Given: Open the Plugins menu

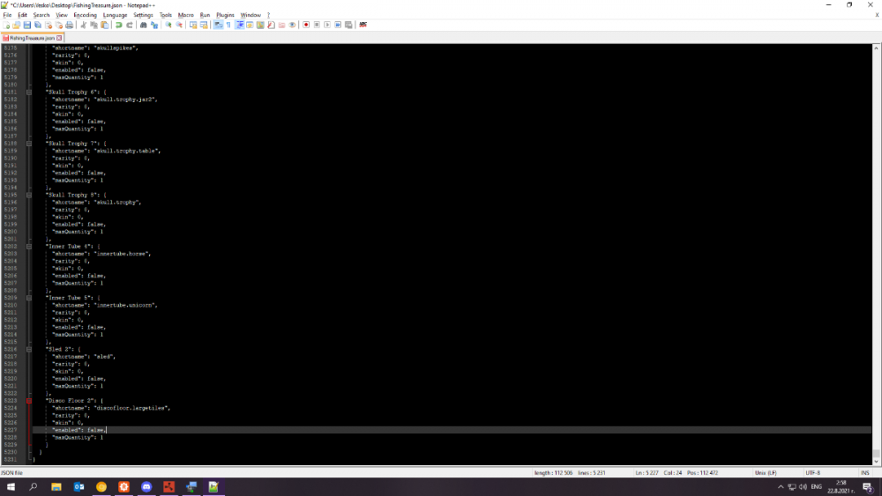Looking at the screenshot, I should coord(225,15).
